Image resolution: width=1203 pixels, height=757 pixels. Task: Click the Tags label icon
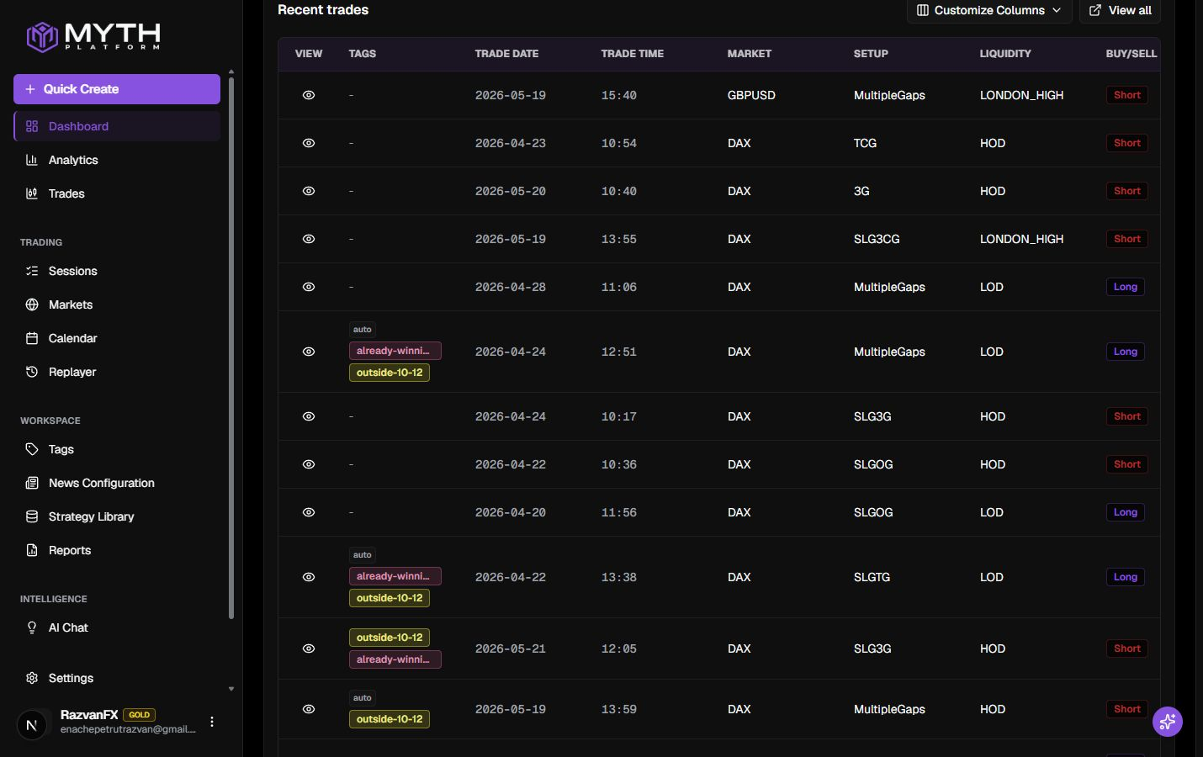32,449
